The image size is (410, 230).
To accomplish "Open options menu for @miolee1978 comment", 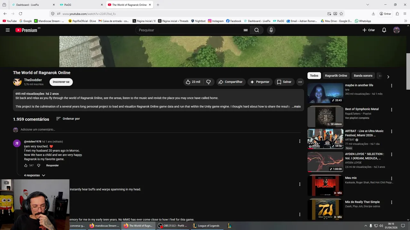I will click(300, 141).
